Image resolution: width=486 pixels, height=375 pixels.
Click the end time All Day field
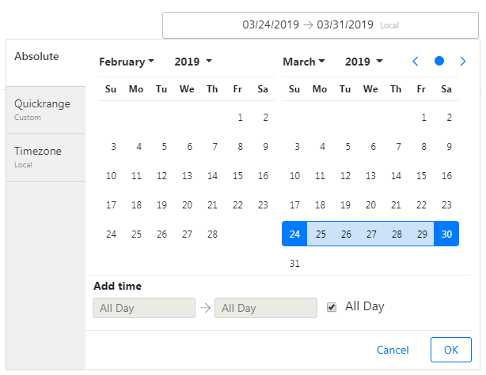click(266, 308)
